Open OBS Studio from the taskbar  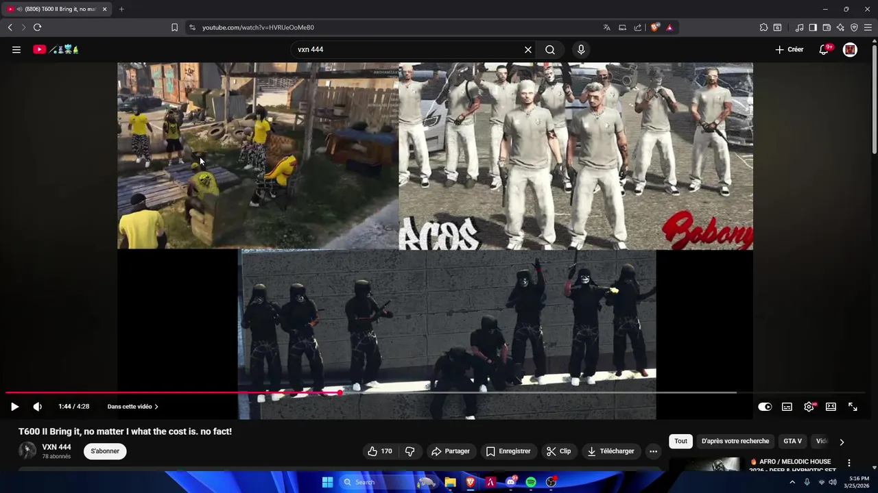pyautogui.click(x=551, y=482)
